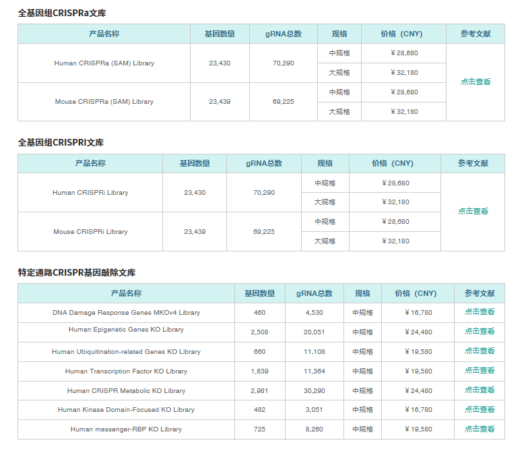This screenshot has width=524, height=451.
Task: Click the Human CRISPRi Library product name
Action: 90,193
